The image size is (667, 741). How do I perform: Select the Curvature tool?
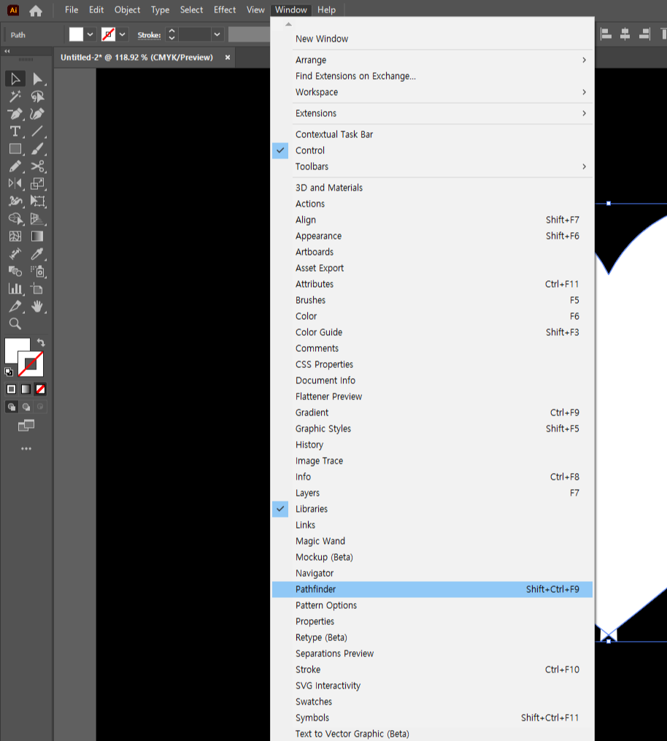(x=37, y=114)
